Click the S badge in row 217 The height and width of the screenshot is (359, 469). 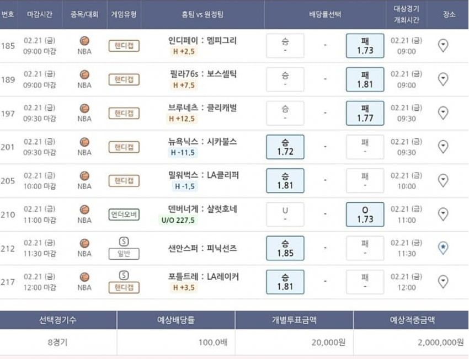tap(124, 275)
